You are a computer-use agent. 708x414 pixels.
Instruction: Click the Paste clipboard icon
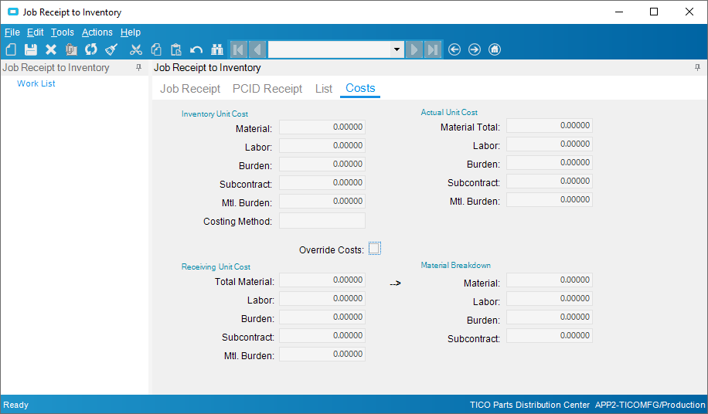176,49
